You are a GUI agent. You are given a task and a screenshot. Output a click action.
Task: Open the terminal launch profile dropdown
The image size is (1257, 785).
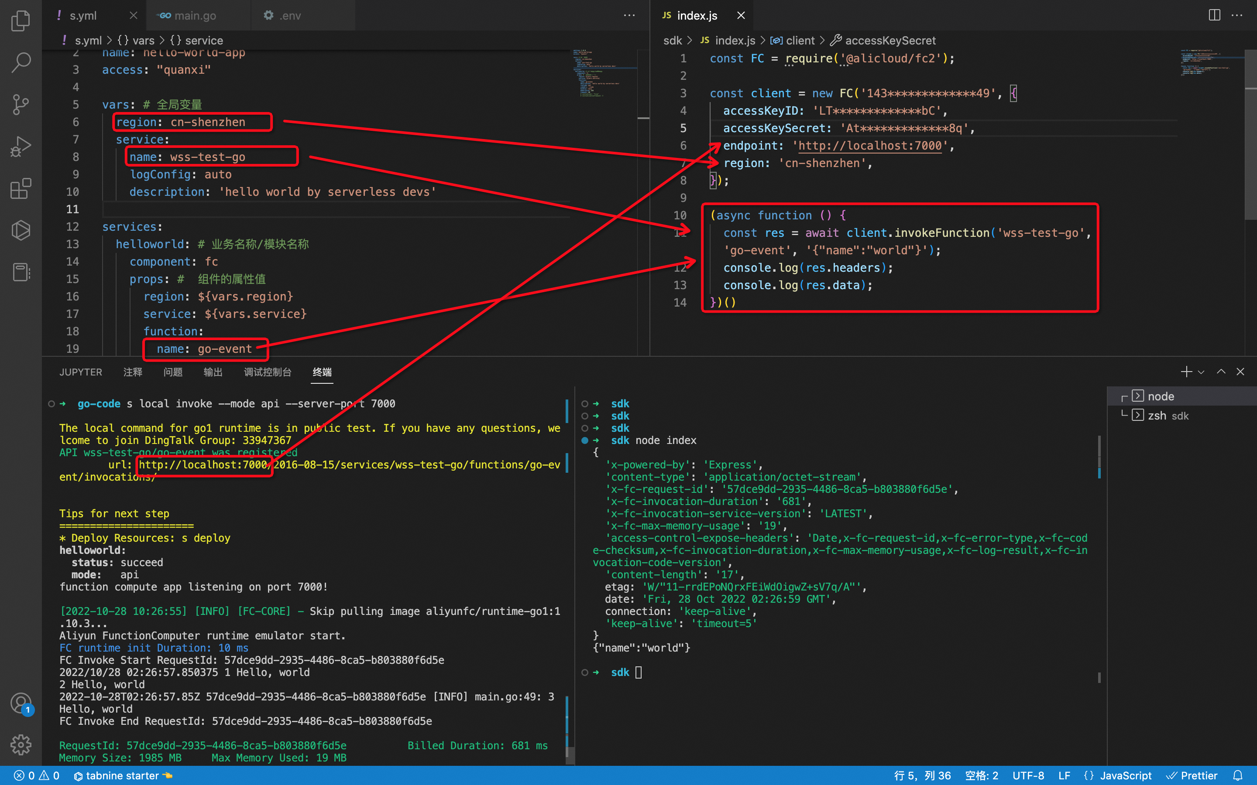pos(1201,372)
